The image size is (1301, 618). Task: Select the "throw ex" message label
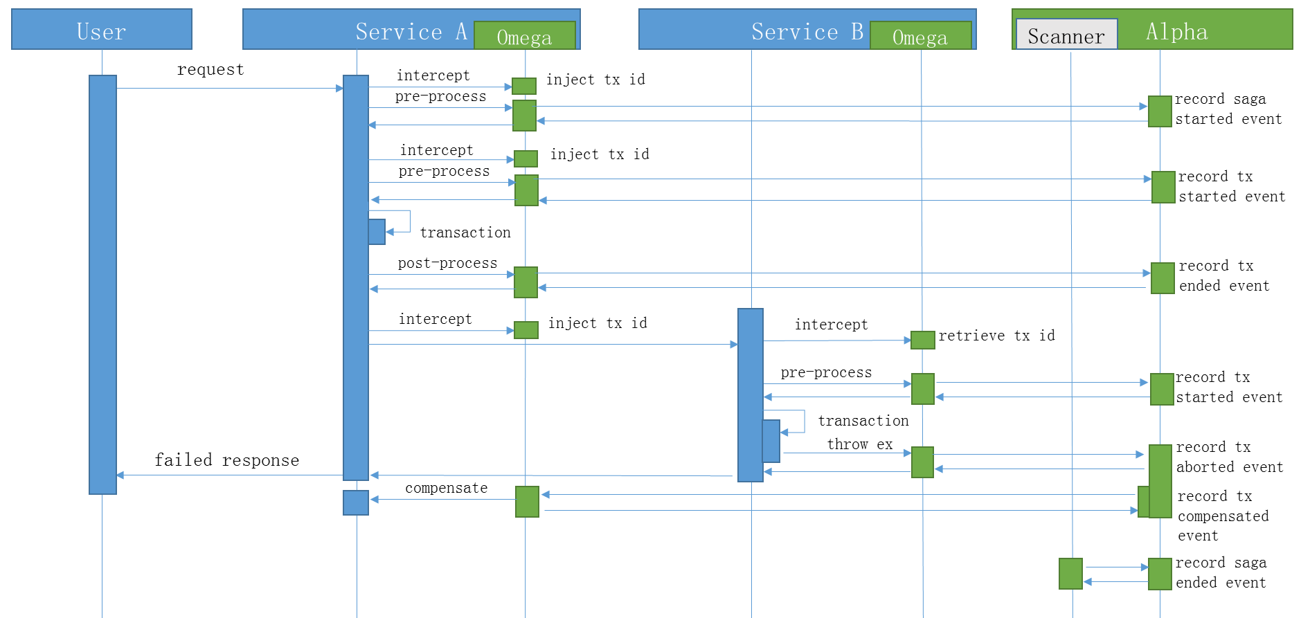click(x=859, y=444)
